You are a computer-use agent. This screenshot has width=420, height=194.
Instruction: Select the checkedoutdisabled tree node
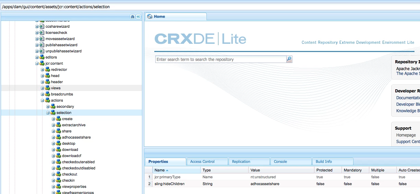(x=79, y=168)
